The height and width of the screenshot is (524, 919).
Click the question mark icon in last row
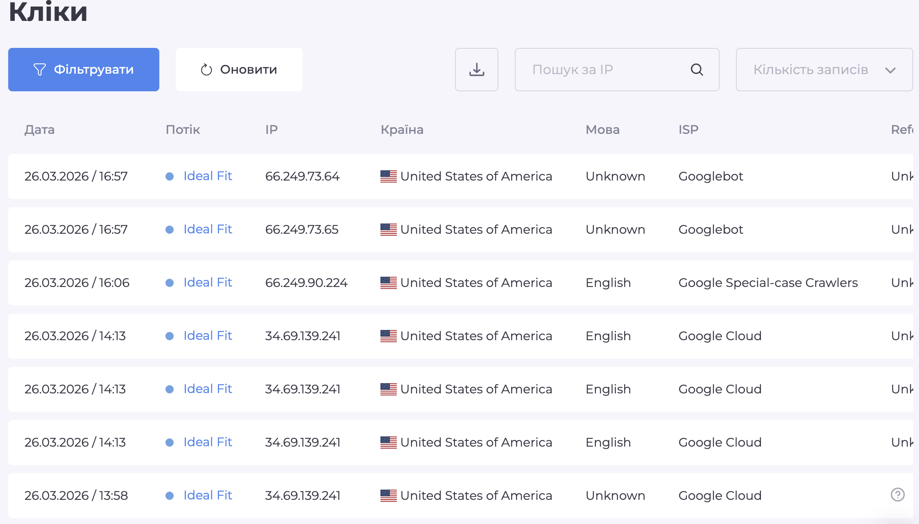(x=897, y=495)
